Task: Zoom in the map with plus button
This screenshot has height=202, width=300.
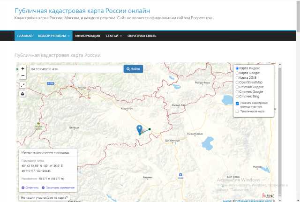Action: tap(23, 69)
